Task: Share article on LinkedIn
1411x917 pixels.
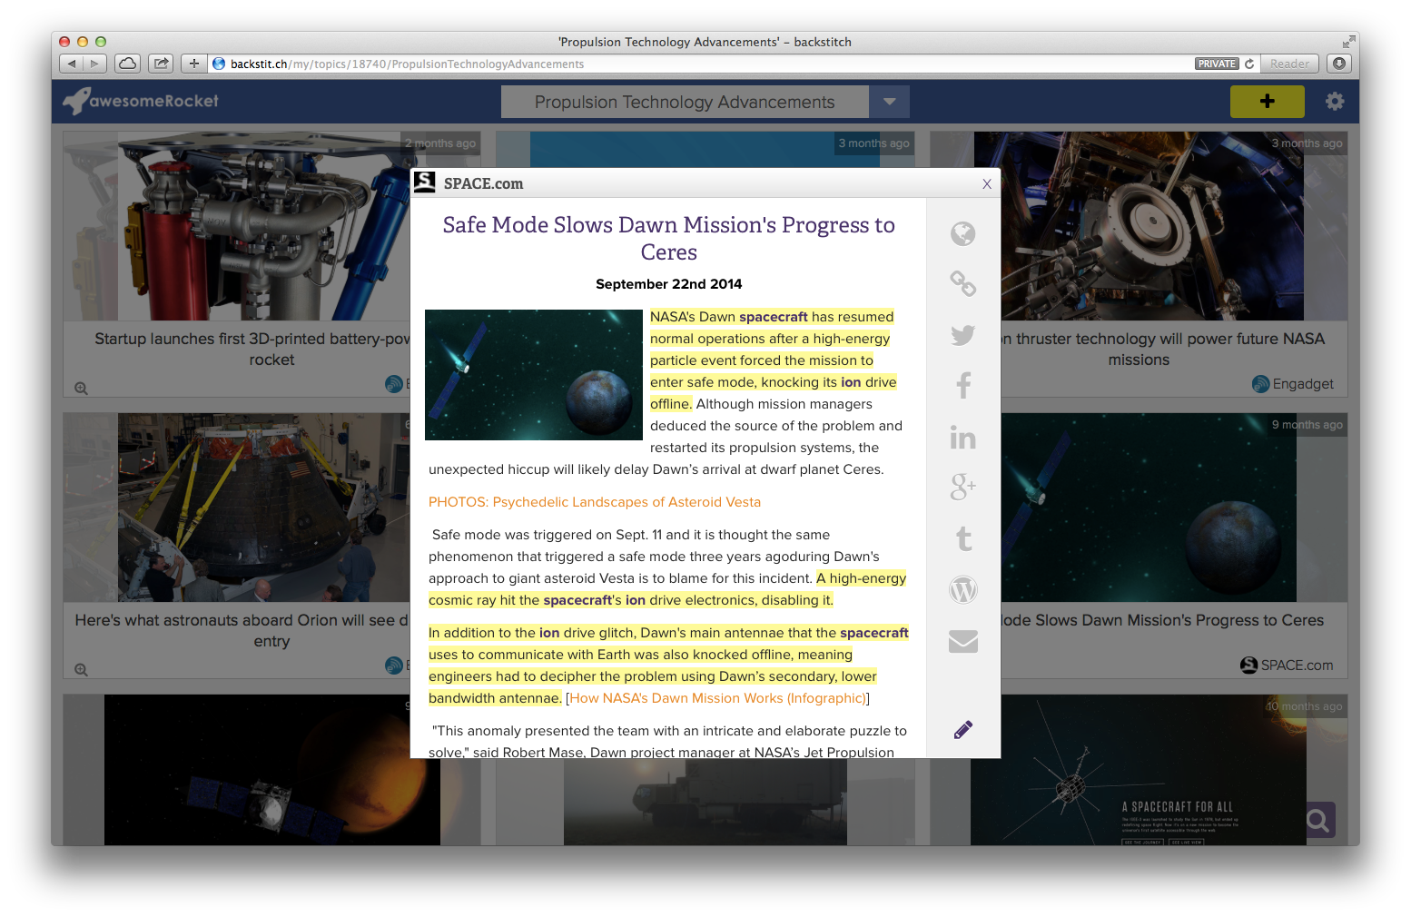Action: coord(962,438)
